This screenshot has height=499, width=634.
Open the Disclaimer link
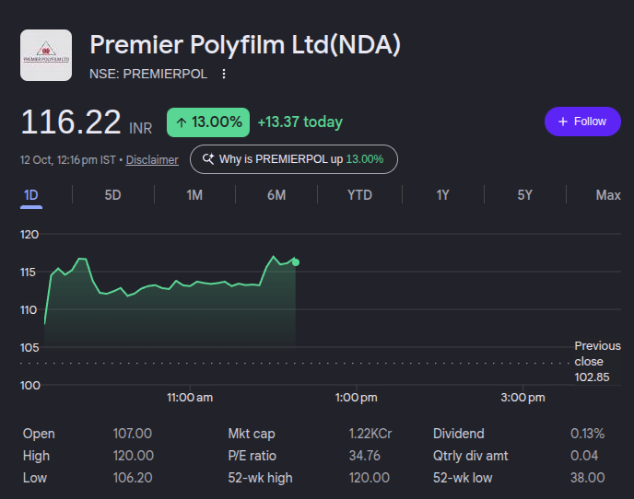152,160
